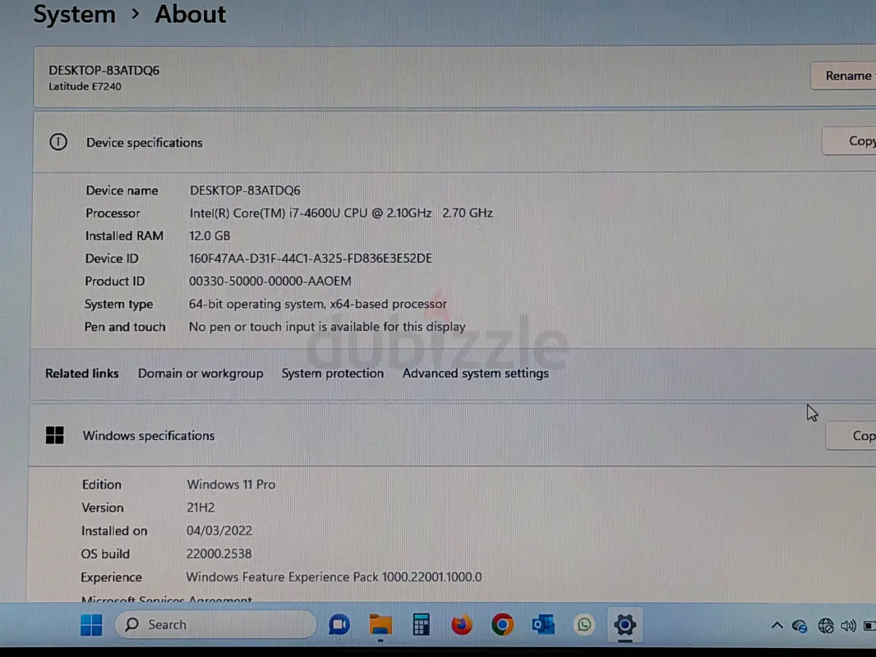
Task: Click the volume speaker icon
Action: pos(848,627)
